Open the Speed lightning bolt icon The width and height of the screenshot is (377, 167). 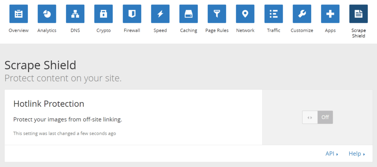point(160,14)
